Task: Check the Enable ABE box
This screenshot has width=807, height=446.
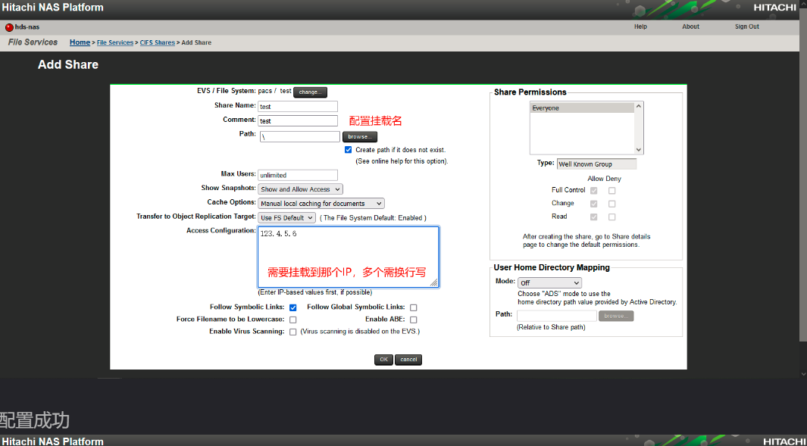Action: click(413, 320)
